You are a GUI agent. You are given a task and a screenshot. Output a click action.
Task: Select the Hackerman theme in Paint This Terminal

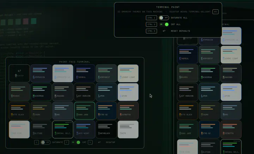coord(41,92)
